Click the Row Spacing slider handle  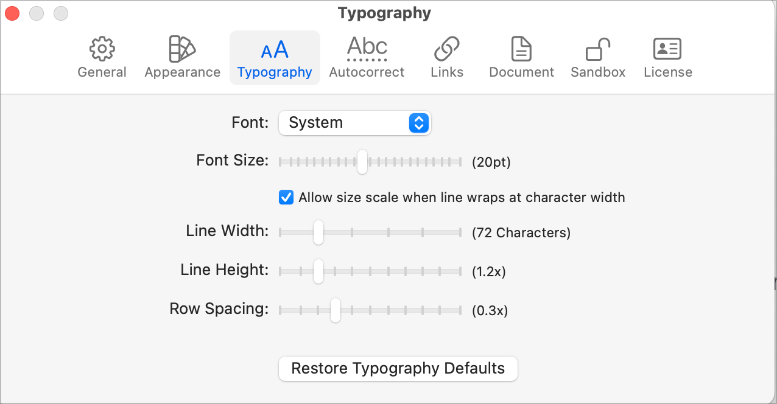[335, 310]
